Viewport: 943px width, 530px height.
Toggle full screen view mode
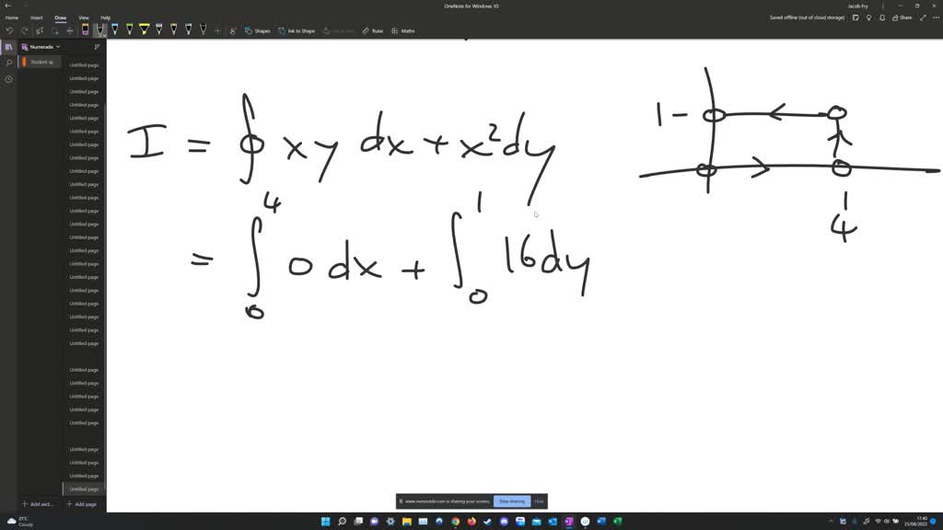(923, 17)
